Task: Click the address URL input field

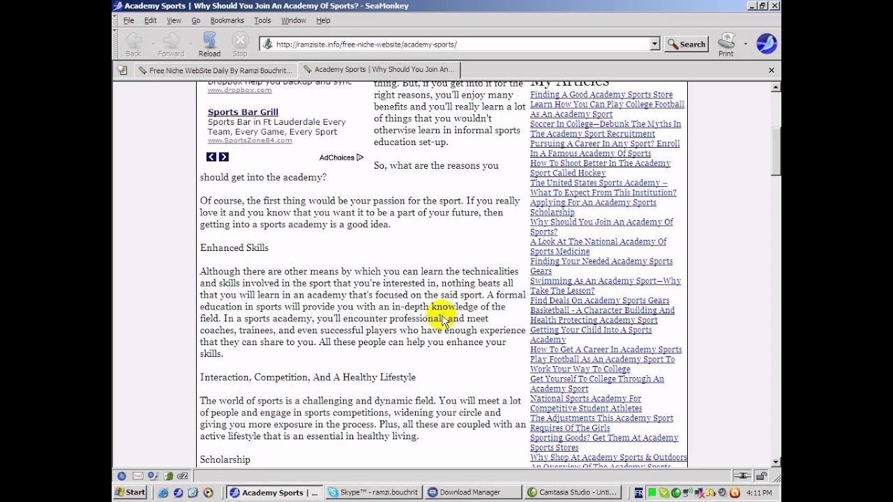Action: [x=460, y=44]
